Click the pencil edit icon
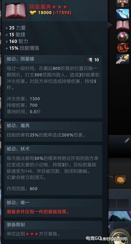This screenshot has height=244, width=131. (127, 140)
